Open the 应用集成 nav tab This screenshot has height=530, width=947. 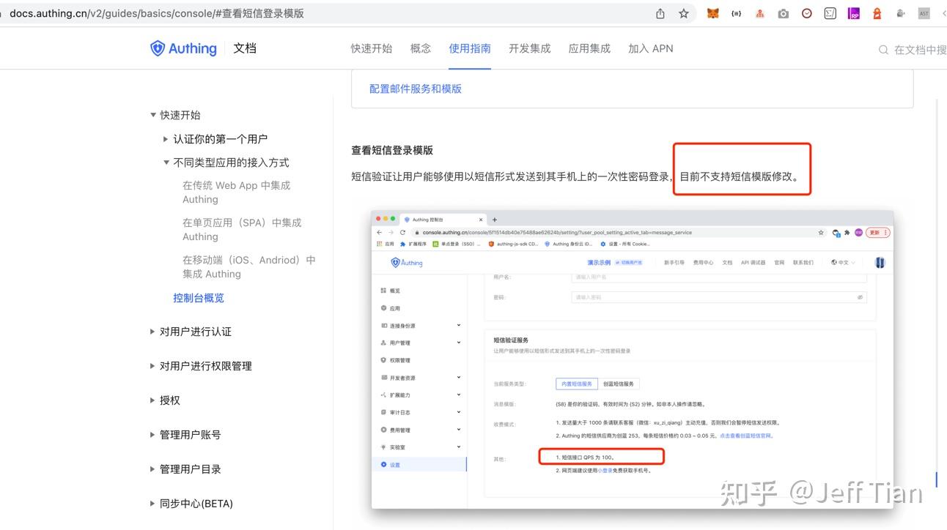click(589, 48)
